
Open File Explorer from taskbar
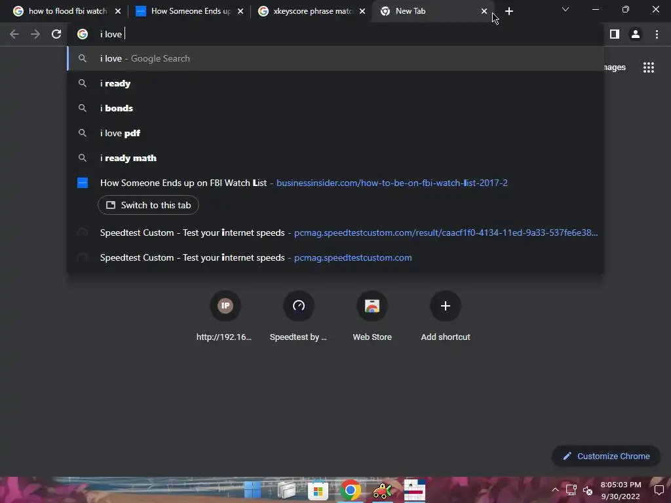(x=286, y=490)
